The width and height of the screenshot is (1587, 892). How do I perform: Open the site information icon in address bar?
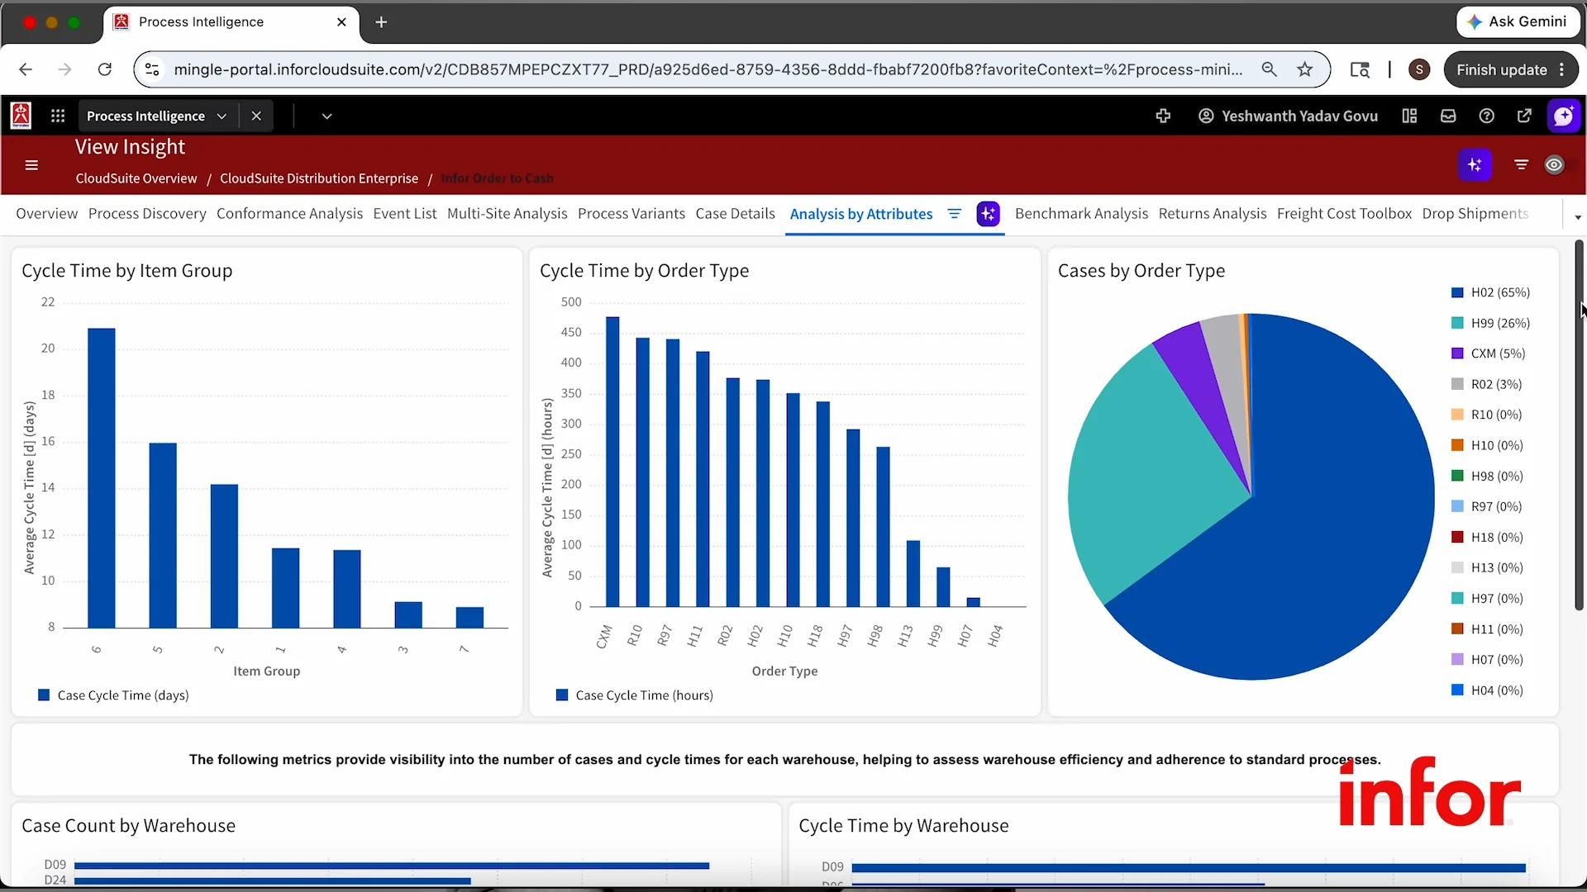pyautogui.click(x=152, y=69)
